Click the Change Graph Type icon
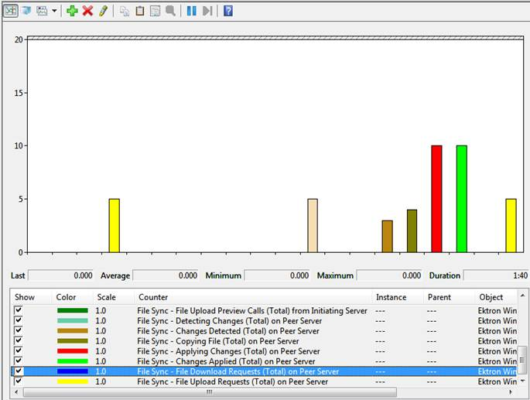The width and height of the screenshot is (530, 400). [x=42, y=11]
